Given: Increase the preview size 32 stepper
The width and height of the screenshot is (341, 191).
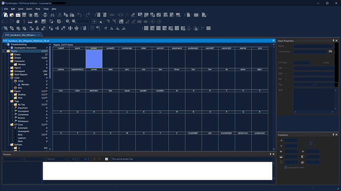Looking at the screenshot, I should [x=88, y=158].
